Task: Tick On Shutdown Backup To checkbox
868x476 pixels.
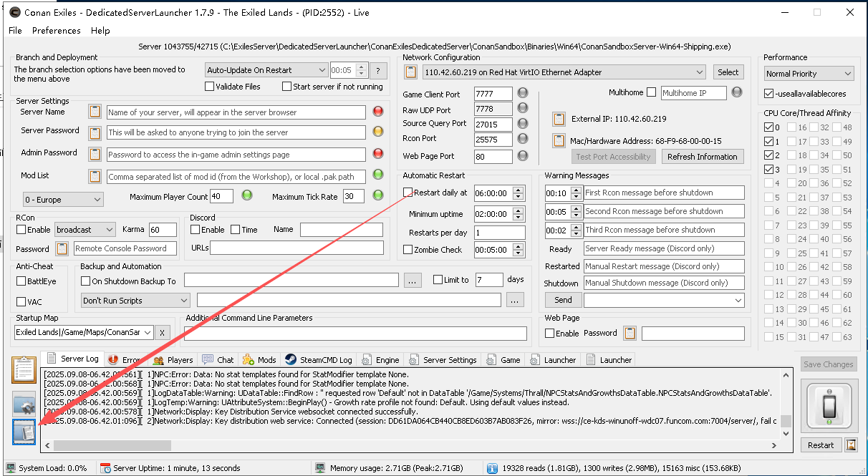Action: (x=86, y=281)
